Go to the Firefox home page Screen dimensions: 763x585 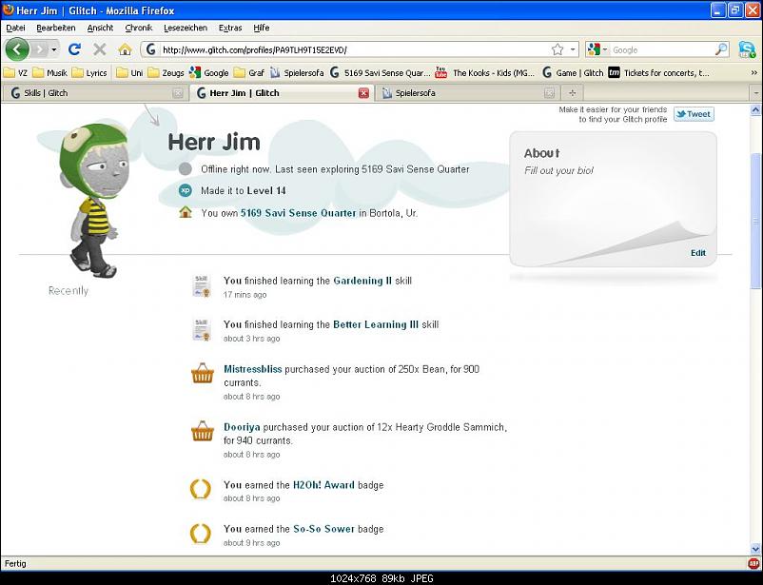coord(125,49)
